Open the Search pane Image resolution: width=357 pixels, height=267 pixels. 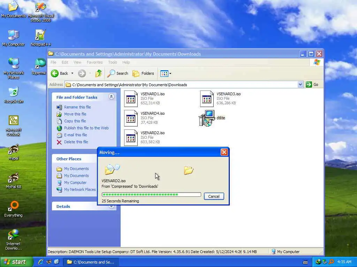[118, 73]
